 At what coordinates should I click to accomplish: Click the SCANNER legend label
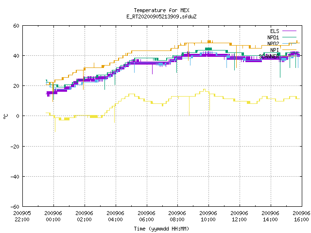(x=269, y=56)
